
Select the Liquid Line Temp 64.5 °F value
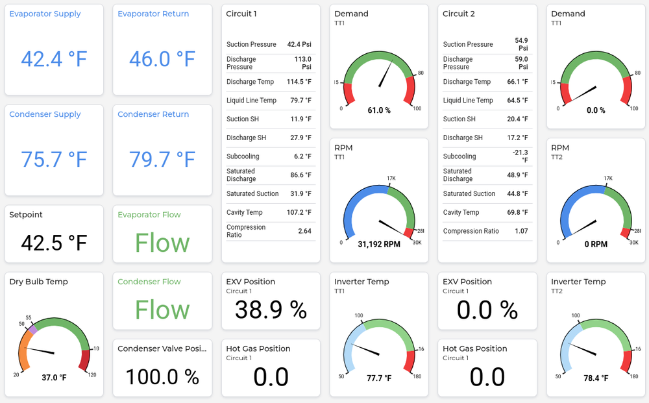(518, 101)
